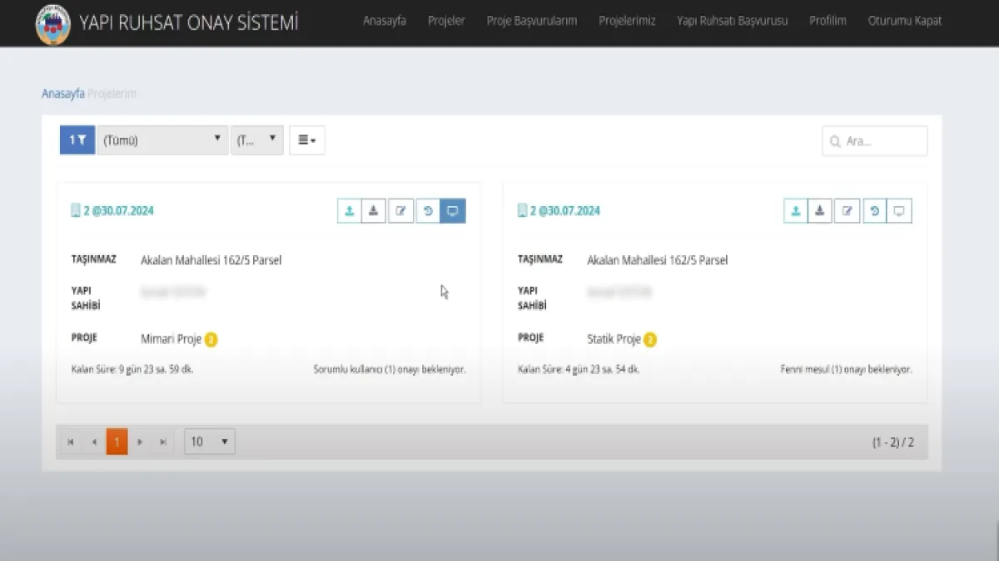Open the Projeler menu item
This screenshot has width=999, height=561.
coord(446,21)
